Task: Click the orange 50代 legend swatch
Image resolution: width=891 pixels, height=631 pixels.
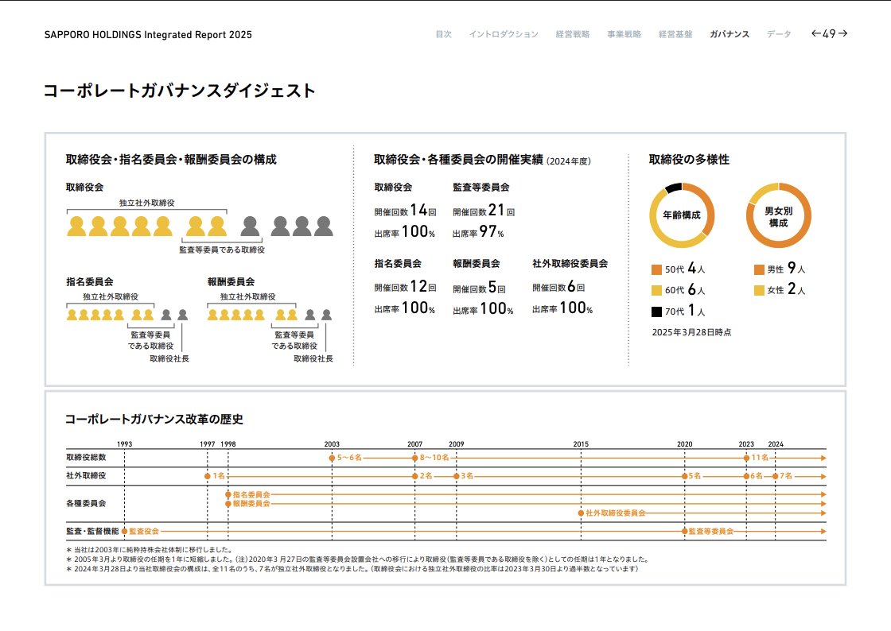Action: click(656, 269)
